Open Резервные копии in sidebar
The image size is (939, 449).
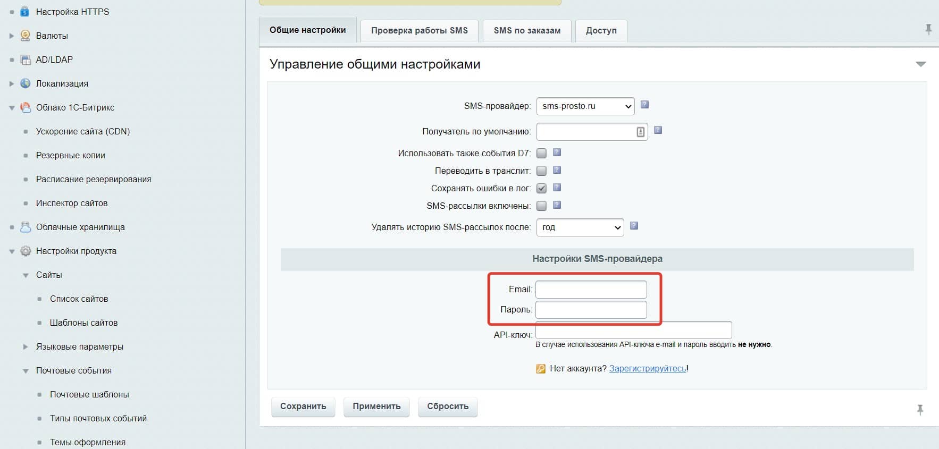pyautogui.click(x=71, y=155)
